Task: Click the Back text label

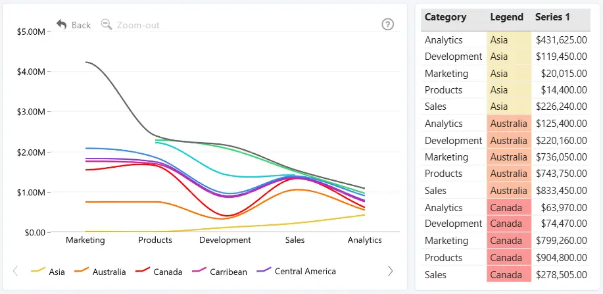Action: tap(81, 25)
